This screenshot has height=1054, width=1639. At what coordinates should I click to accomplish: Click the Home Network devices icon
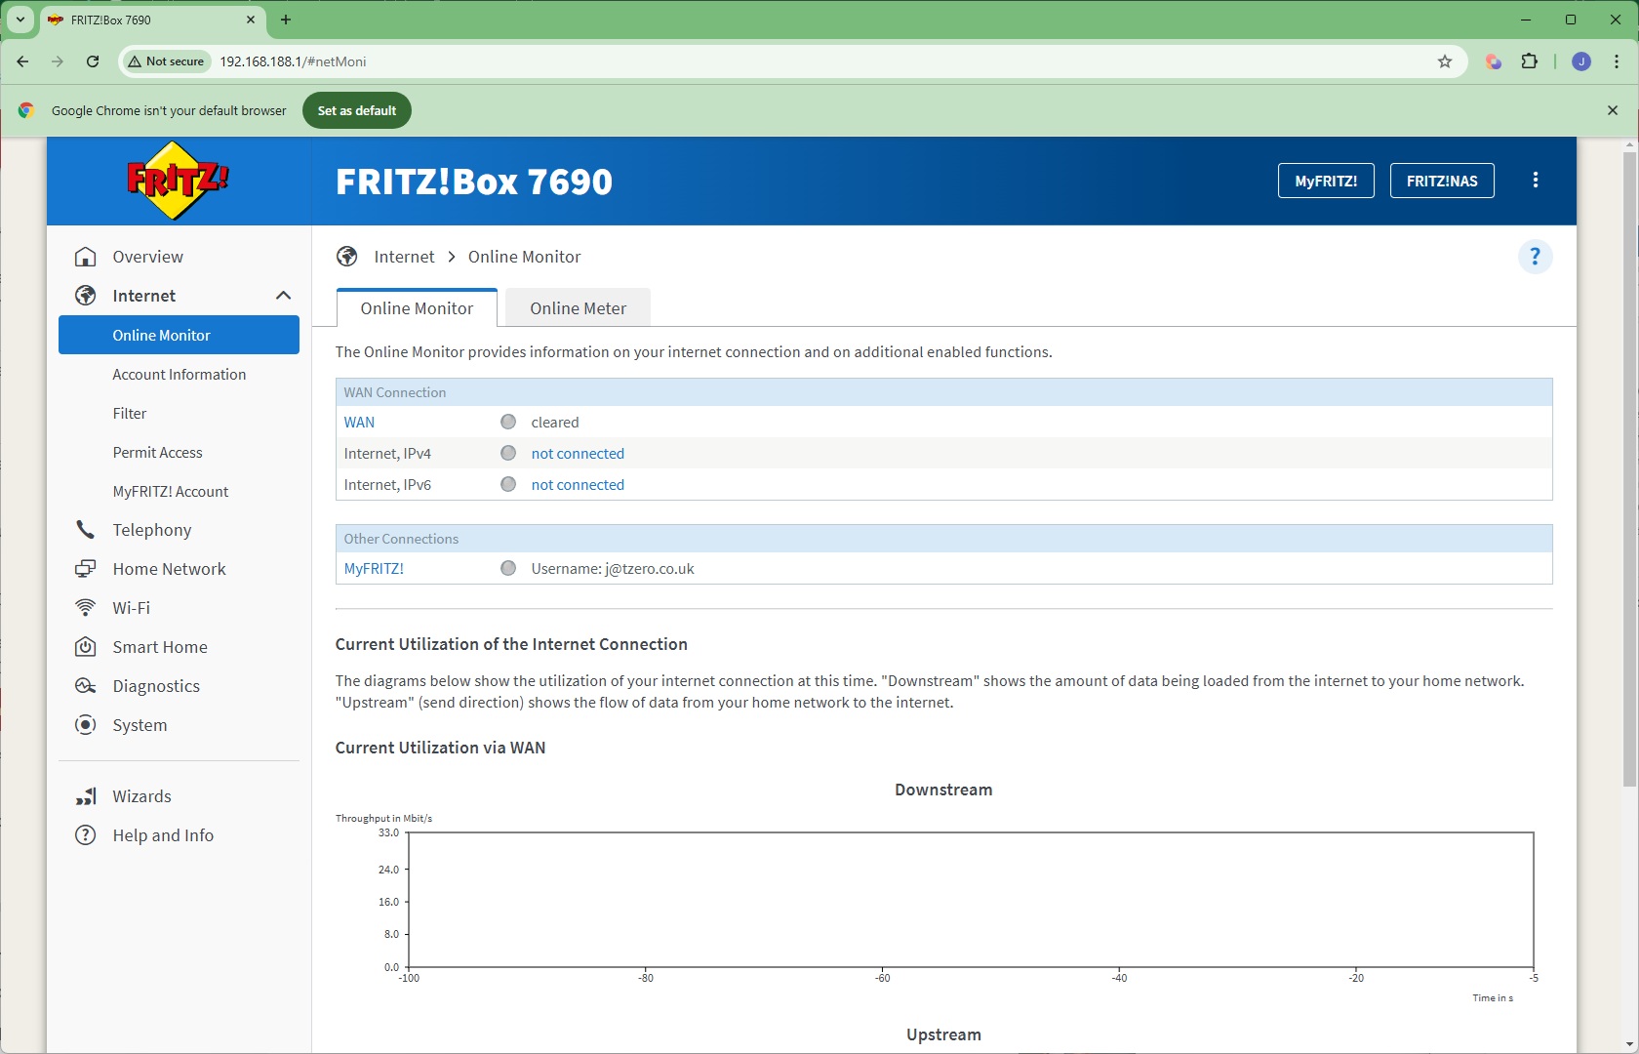[86, 569]
